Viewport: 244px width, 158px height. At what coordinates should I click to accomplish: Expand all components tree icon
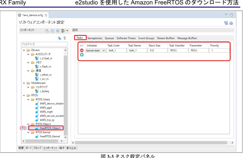pos(58,31)
